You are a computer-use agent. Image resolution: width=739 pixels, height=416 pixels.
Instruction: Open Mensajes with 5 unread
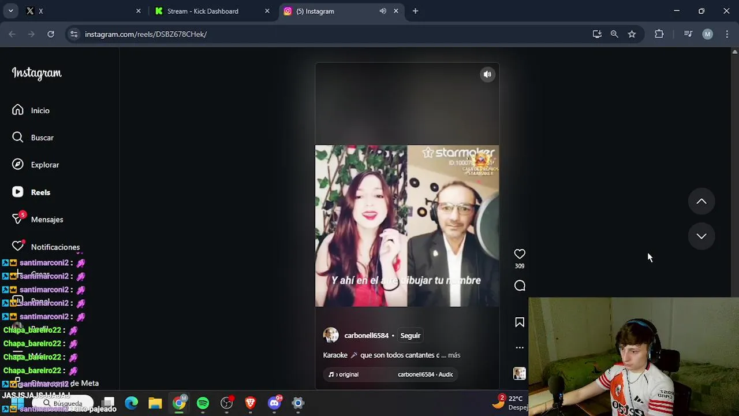click(x=38, y=220)
